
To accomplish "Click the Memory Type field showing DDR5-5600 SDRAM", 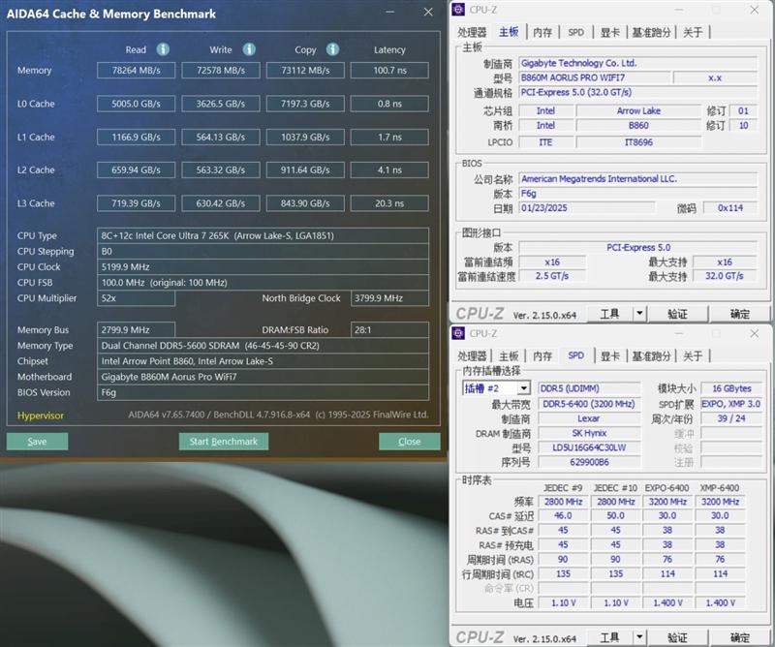I will click(x=263, y=346).
